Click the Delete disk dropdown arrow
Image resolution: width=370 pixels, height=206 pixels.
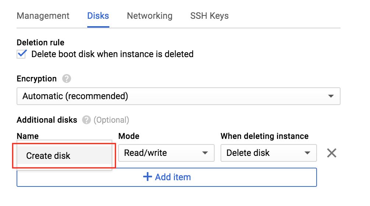[307, 153]
